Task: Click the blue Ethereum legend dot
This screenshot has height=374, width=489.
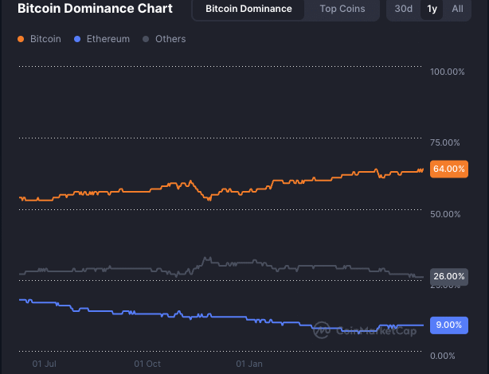Action: coord(77,39)
